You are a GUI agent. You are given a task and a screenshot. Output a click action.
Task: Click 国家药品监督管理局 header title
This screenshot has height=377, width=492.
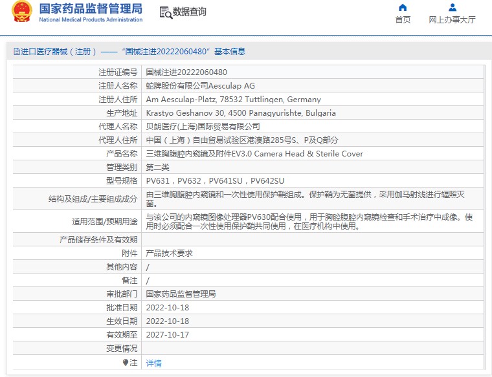click(x=91, y=9)
